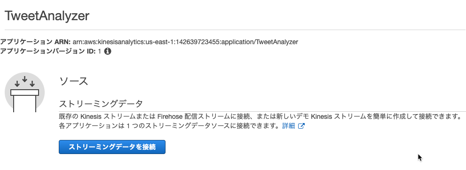
Task: Click the ストリーミングデータ subsection heading
Action: click(101, 104)
